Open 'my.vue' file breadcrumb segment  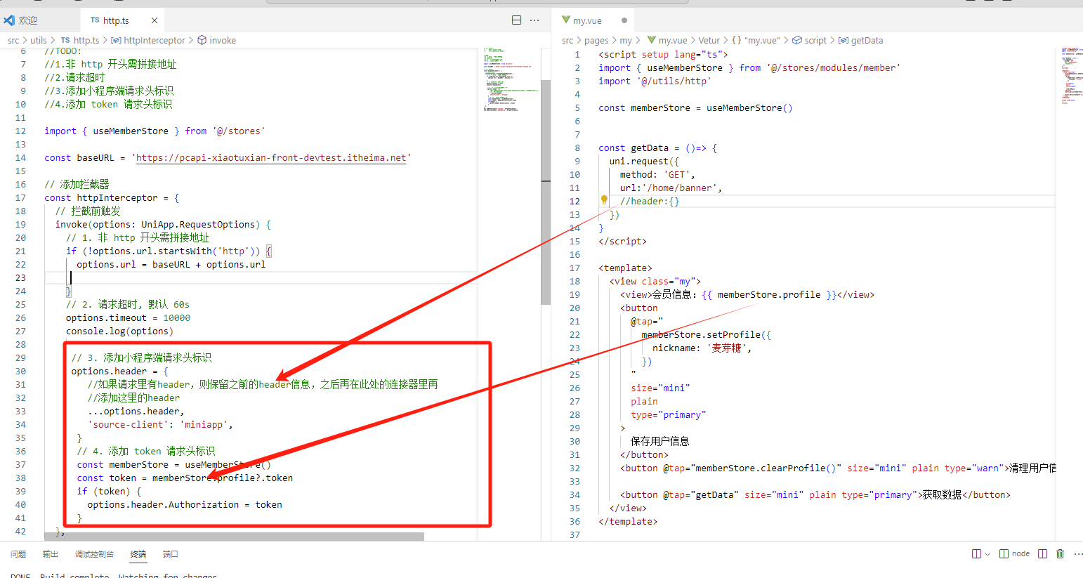667,40
